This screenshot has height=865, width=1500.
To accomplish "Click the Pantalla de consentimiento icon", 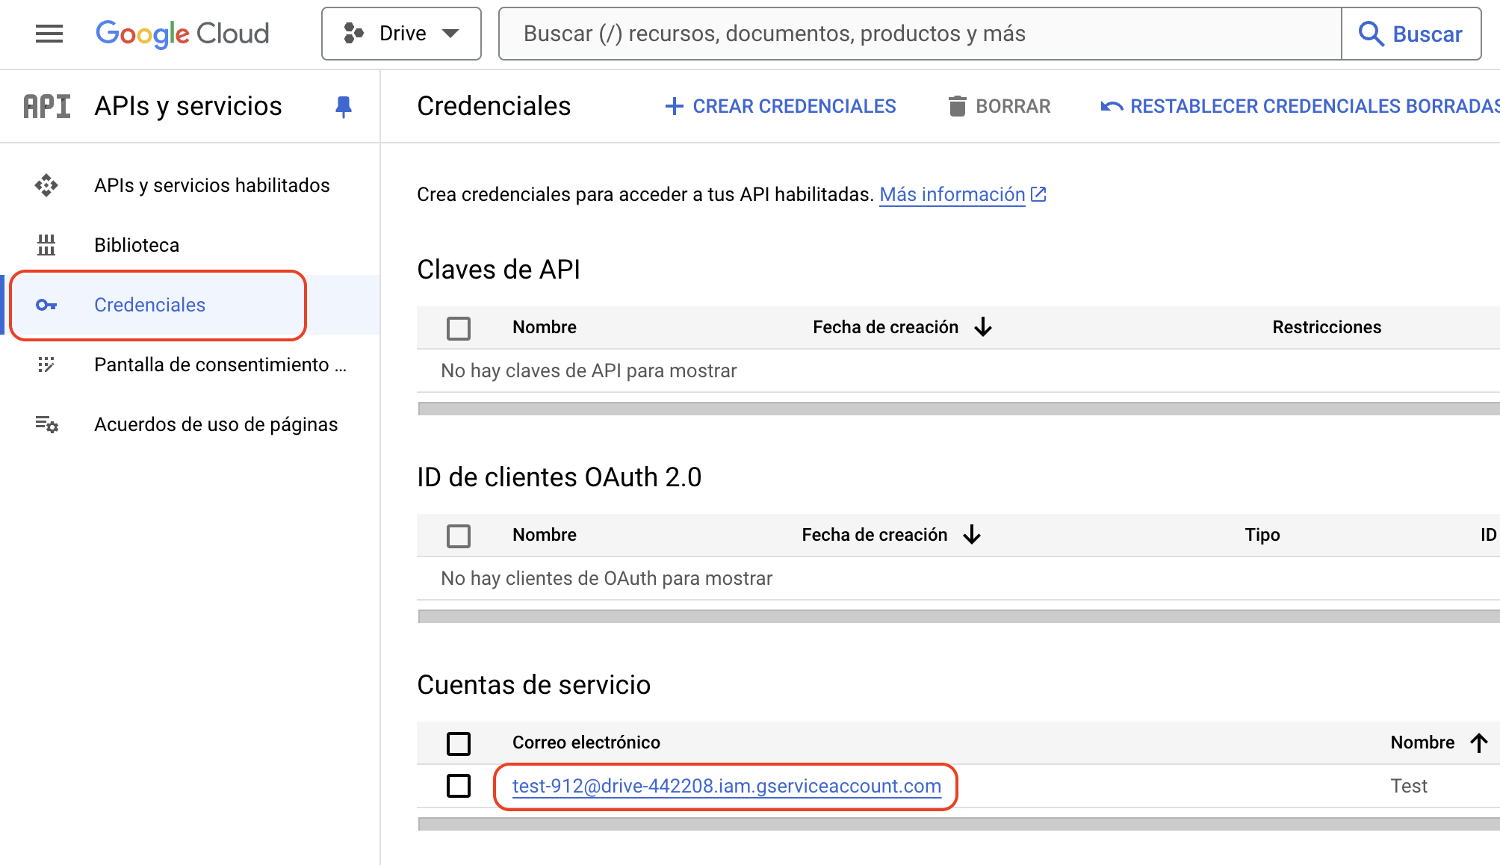I will pos(46,365).
